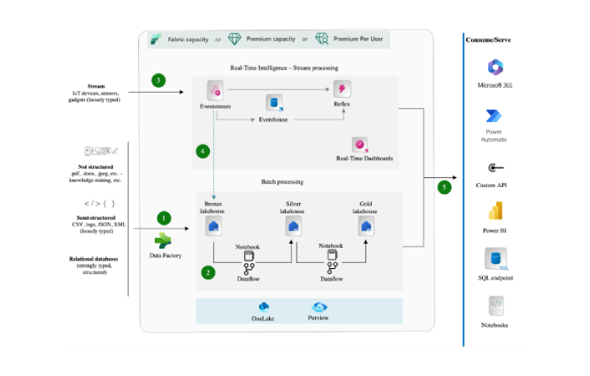Click the Data Factory icon
This screenshot has width=590, height=376.
[163, 239]
